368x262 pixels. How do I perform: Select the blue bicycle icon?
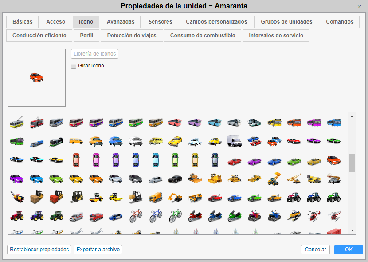point(156,216)
